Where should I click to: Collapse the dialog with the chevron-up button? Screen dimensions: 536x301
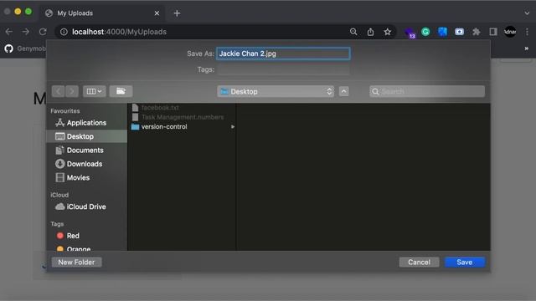[344, 91]
